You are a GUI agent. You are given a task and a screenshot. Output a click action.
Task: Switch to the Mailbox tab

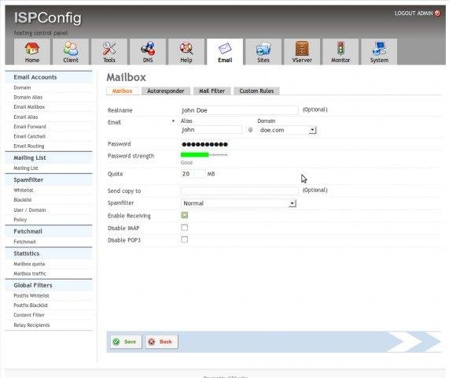[x=123, y=91]
